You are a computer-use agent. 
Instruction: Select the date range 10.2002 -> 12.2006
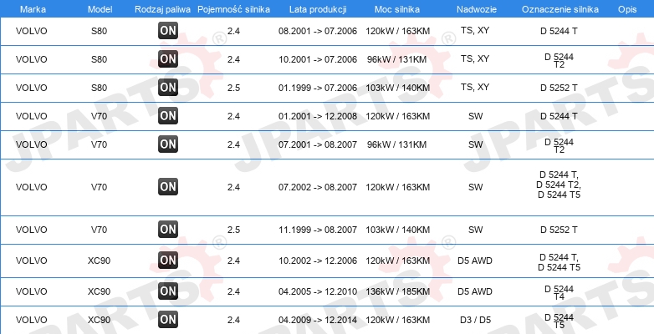coord(318,261)
